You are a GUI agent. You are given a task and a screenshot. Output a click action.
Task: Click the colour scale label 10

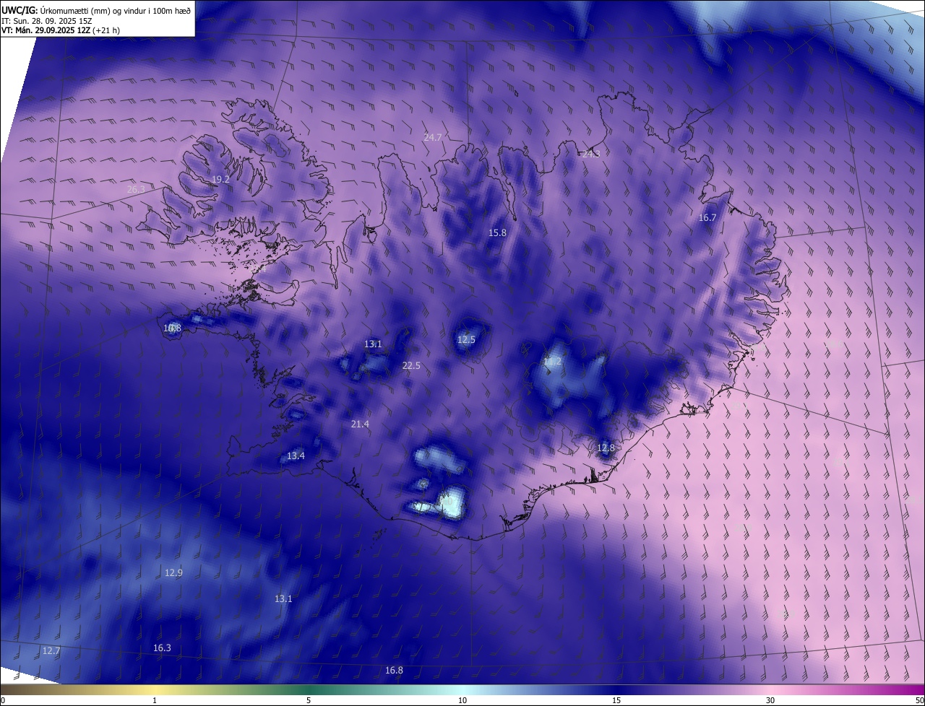click(462, 700)
